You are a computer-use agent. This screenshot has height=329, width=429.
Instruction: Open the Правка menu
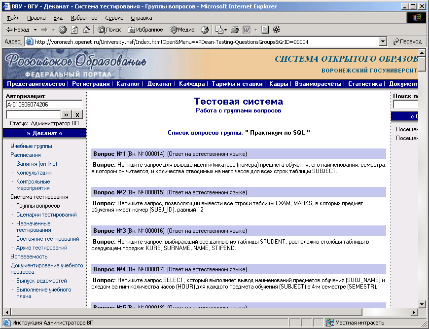[36, 18]
